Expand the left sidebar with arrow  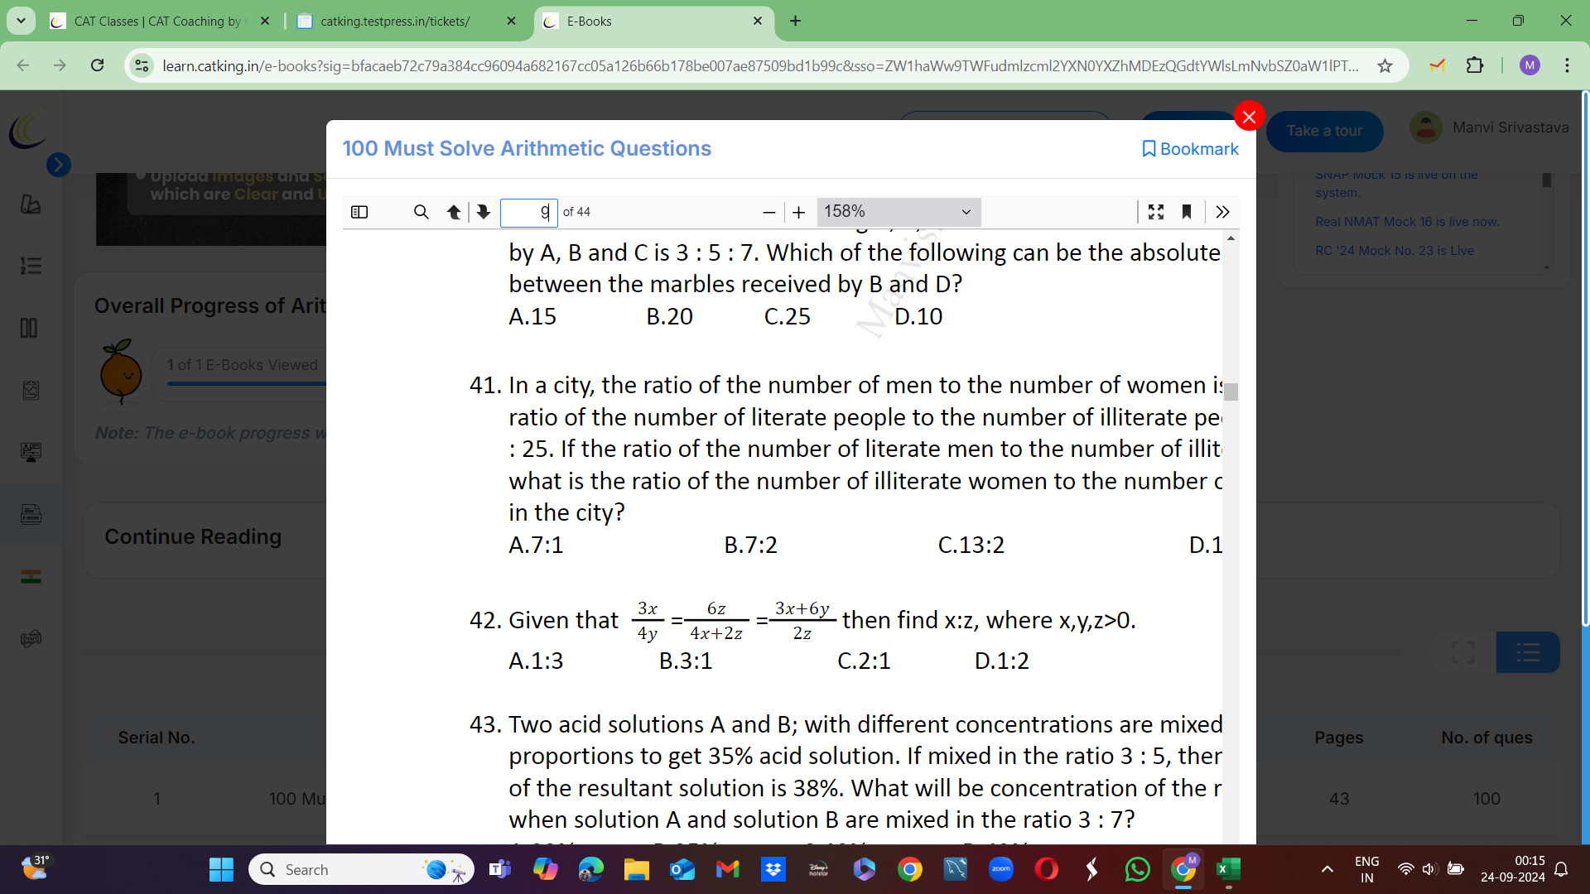[x=58, y=165]
